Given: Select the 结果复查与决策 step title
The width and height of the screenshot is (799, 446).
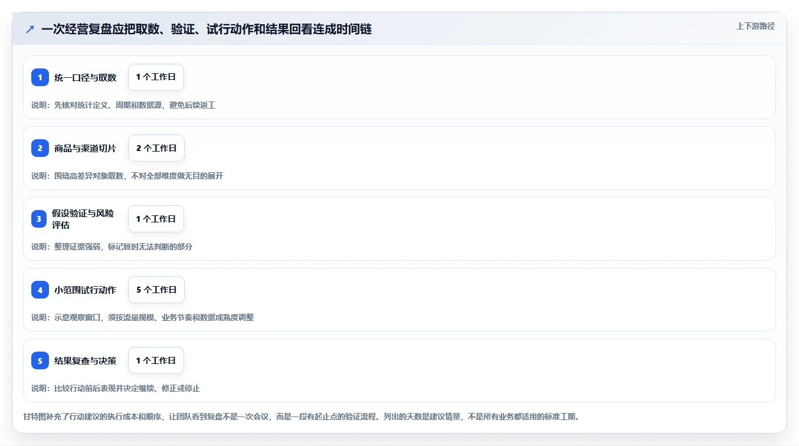Looking at the screenshot, I should (86, 360).
